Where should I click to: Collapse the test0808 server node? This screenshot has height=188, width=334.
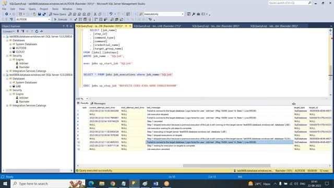click(4, 75)
